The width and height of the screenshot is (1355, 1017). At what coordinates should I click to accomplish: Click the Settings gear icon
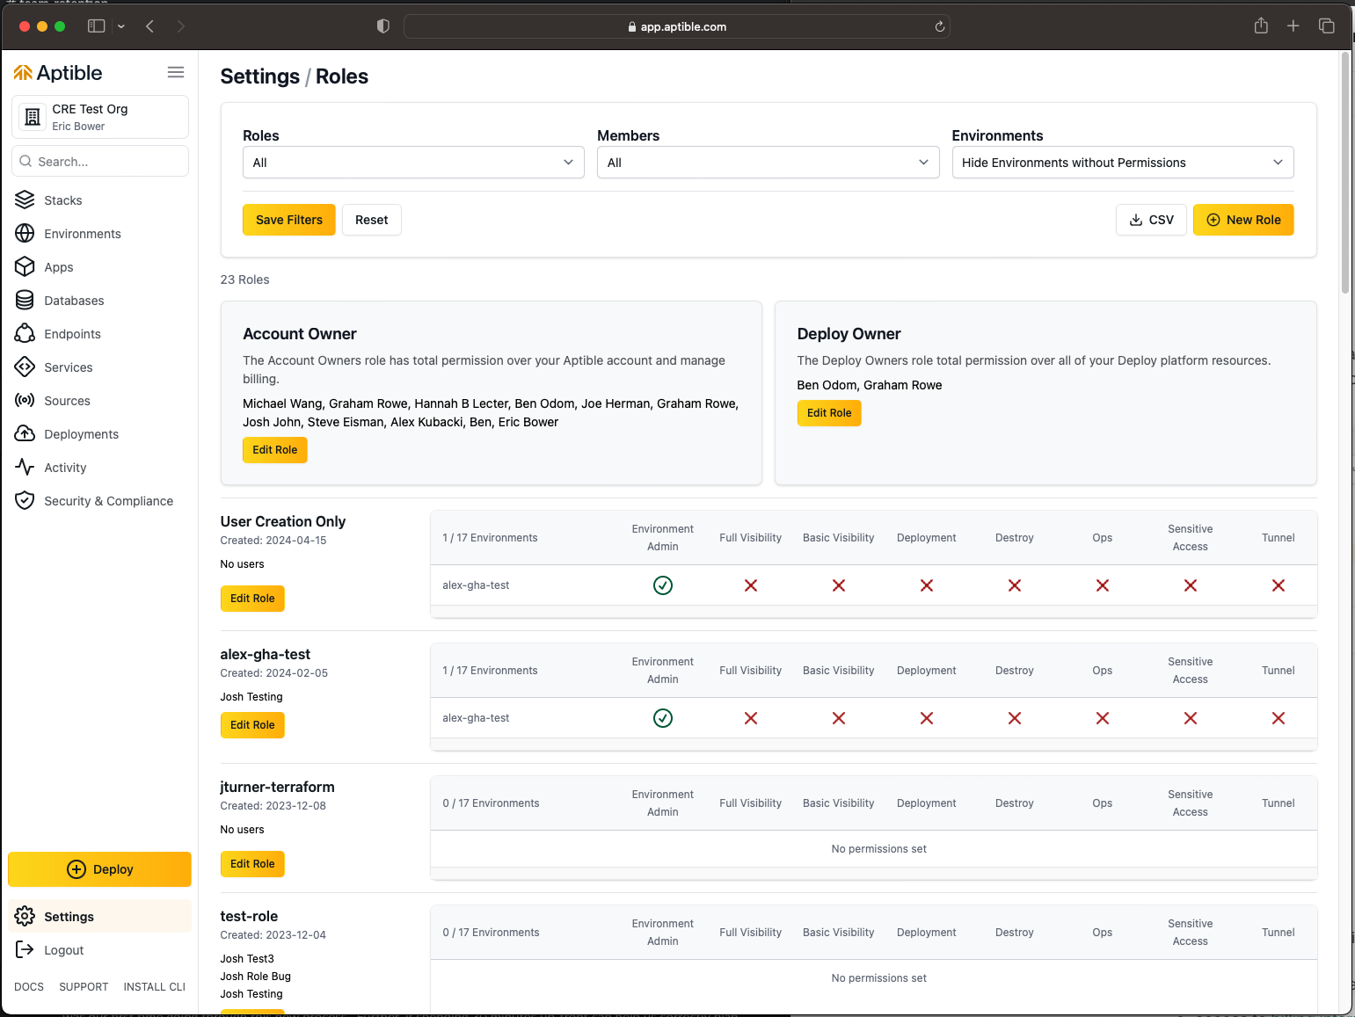coord(25,917)
